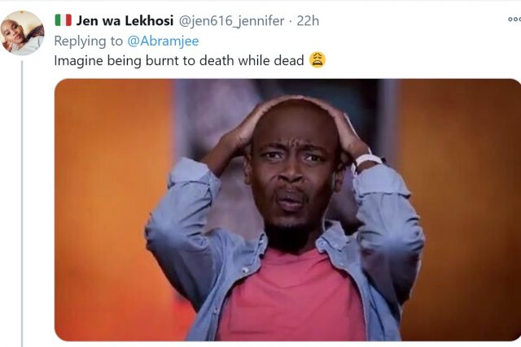
Task: Open the @Abramjee profile link
Action: pyautogui.click(x=163, y=41)
